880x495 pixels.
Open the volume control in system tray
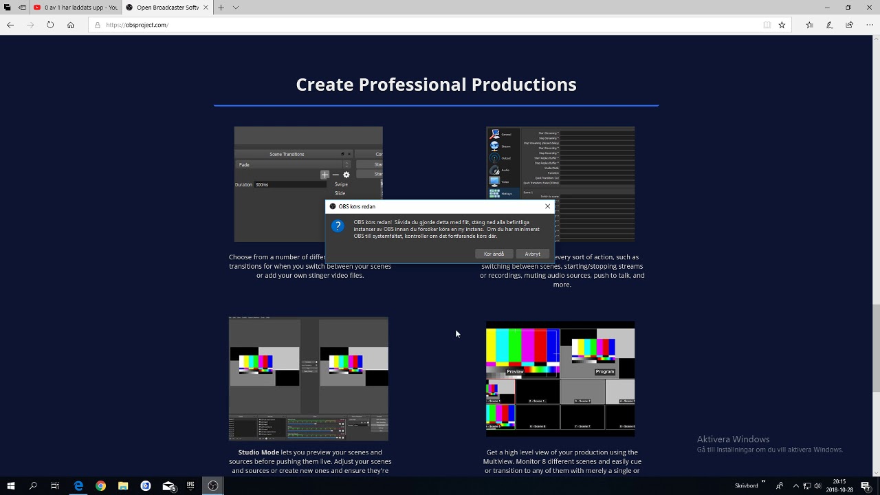[x=818, y=486]
